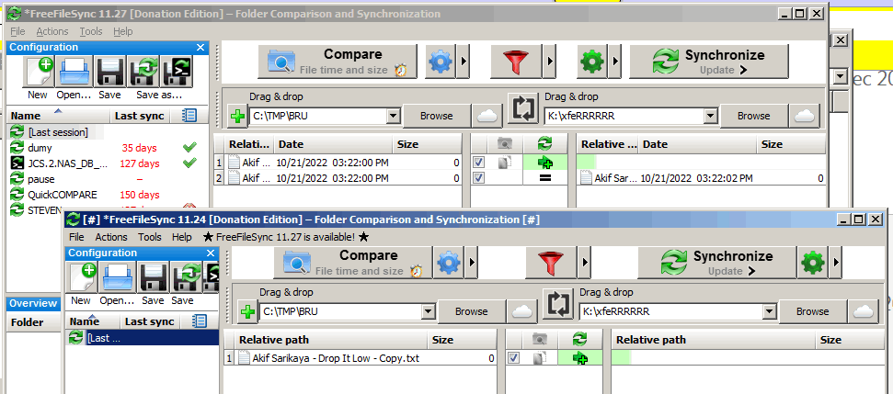This screenshot has width=893, height=394.
Task: Click right Browse button in 11.27 window
Action: coord(753,116)
